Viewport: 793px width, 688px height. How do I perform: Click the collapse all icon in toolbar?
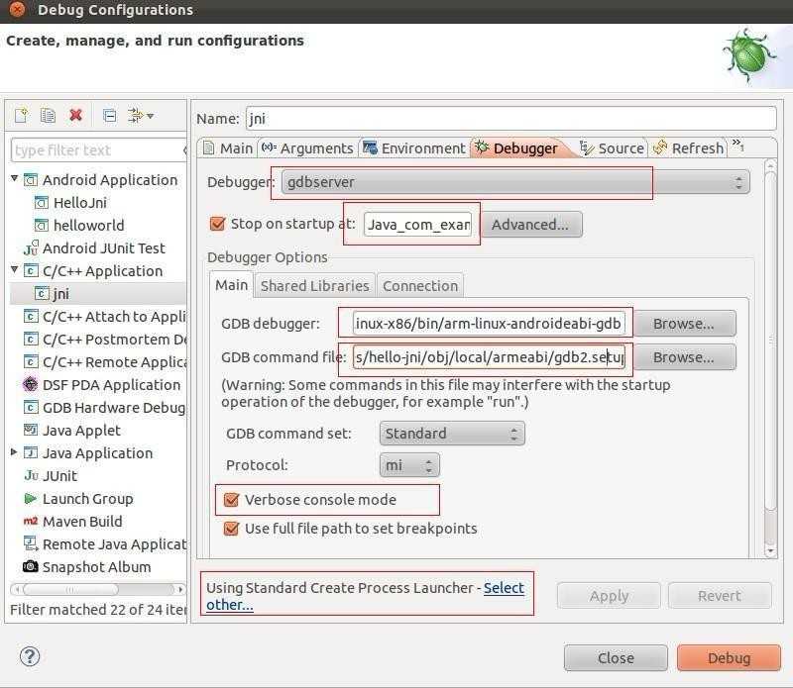pos(109,116)
